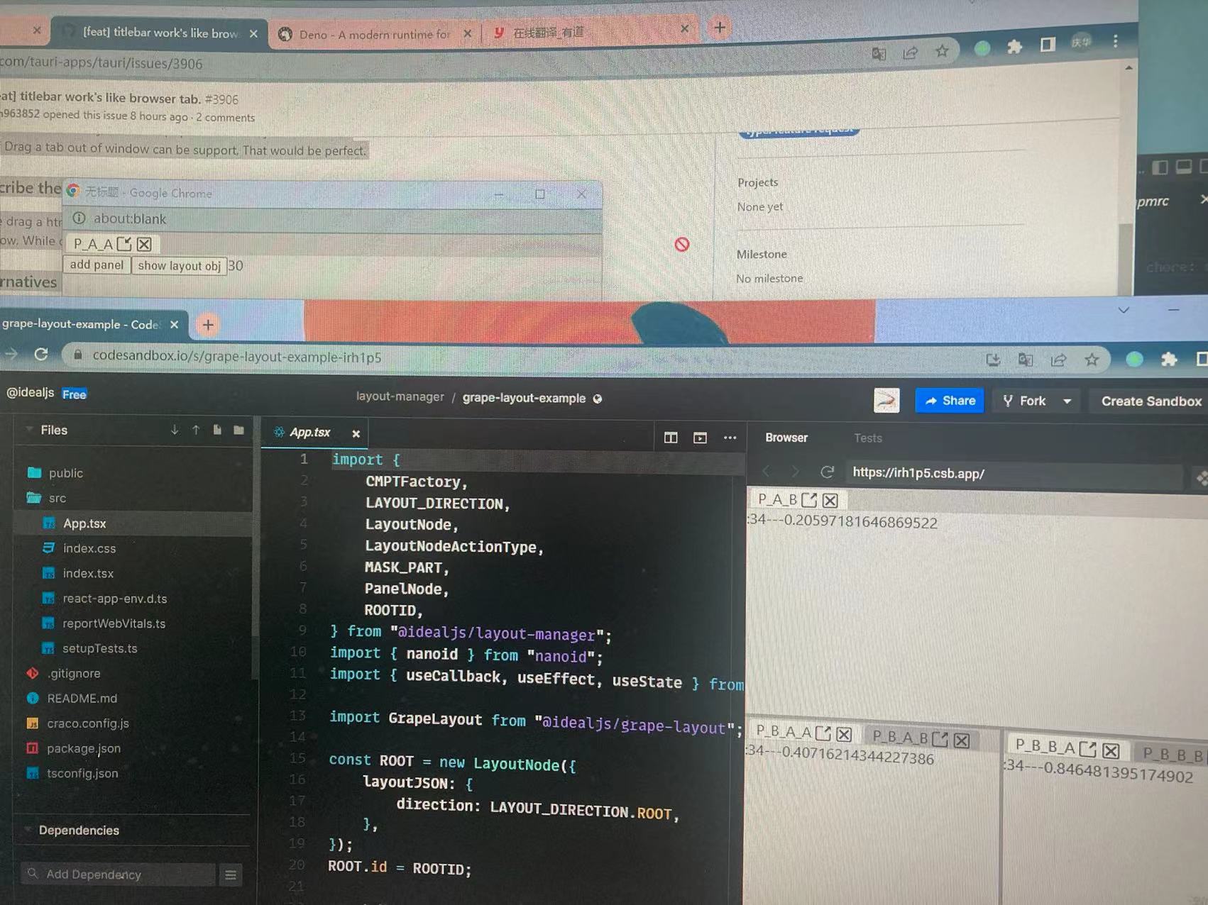Create a new file in the Files panel
Viewport: 1208px width, 905px height.
coord(216,430)
